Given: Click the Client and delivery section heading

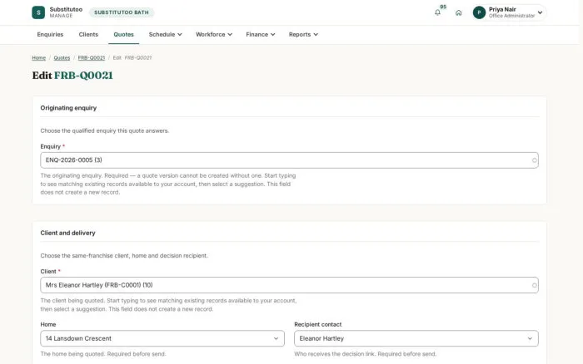Looking at the screenshot, I should [x=67, y=233].
